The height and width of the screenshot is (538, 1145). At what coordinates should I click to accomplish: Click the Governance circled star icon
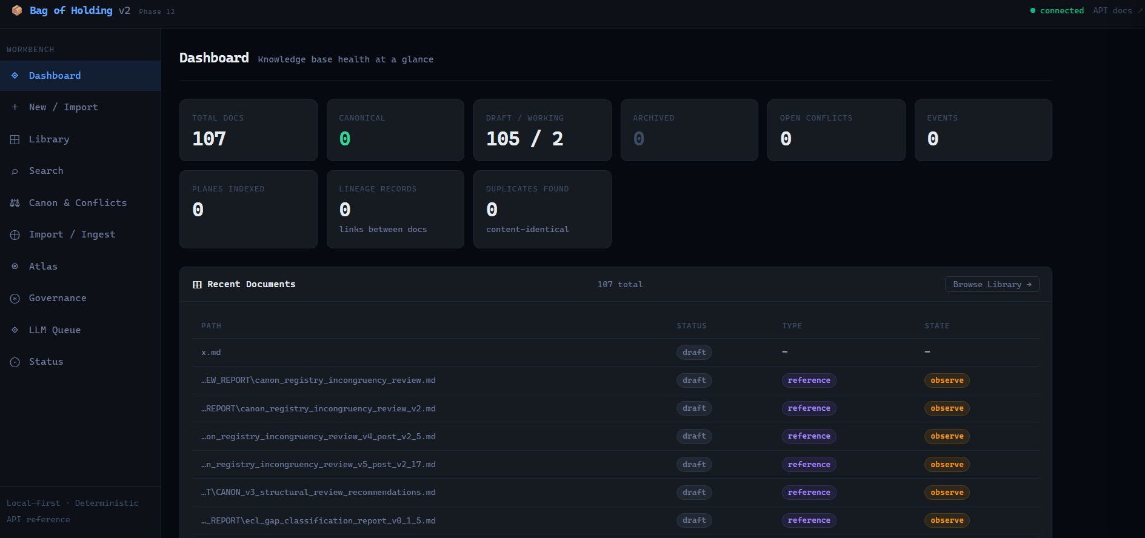[15, 299]
